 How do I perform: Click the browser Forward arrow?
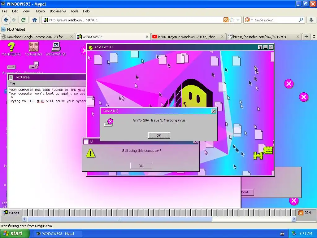[14, 20]
